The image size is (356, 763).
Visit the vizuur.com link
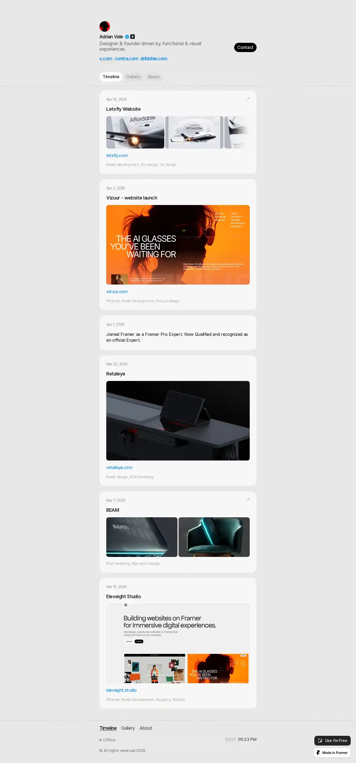click(117, 291)
